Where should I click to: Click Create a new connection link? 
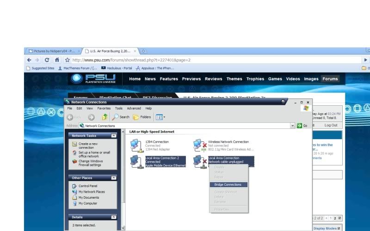(88, 146)
